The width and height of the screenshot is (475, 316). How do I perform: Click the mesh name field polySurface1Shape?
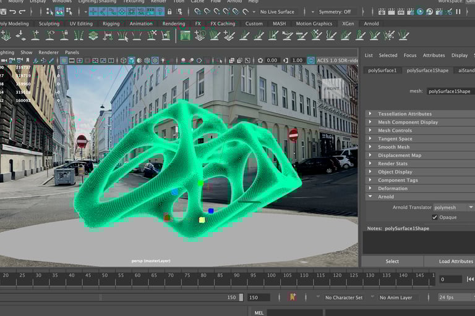tap(450, 91)
